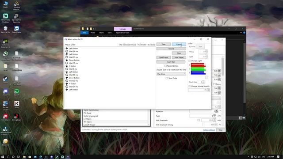Open GeForce Experience shortcut
Viewport: 283px width, 159px height.
[5, 43]
